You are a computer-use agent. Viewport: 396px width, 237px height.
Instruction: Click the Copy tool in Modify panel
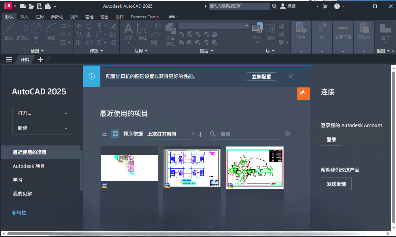coord(79,34)
